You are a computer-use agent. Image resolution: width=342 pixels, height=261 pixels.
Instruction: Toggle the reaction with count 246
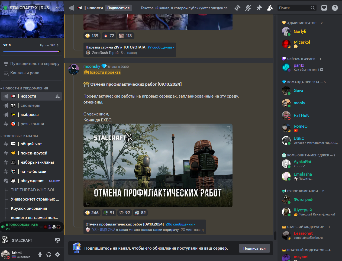92,213
